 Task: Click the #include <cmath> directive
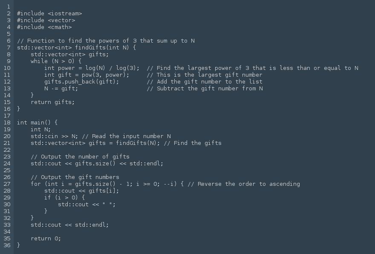44,27
